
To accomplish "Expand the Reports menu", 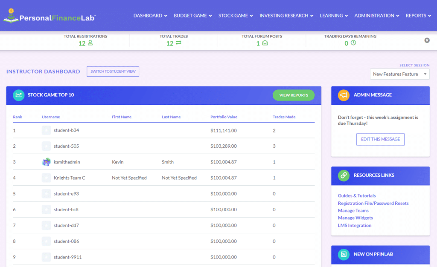I will (x=418, y=16).
